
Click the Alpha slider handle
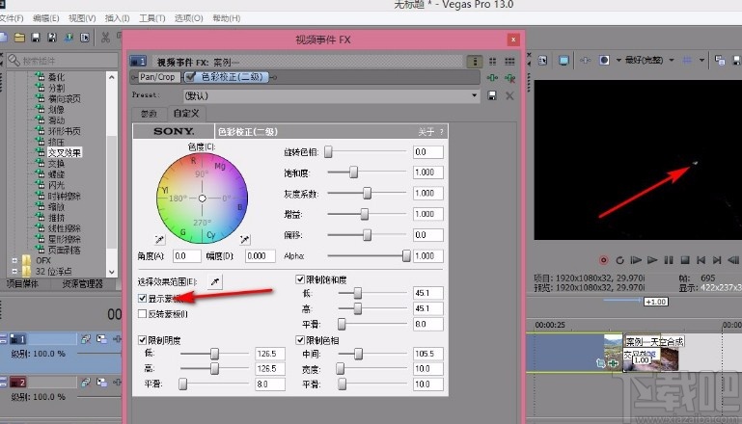tap(406, 255)
